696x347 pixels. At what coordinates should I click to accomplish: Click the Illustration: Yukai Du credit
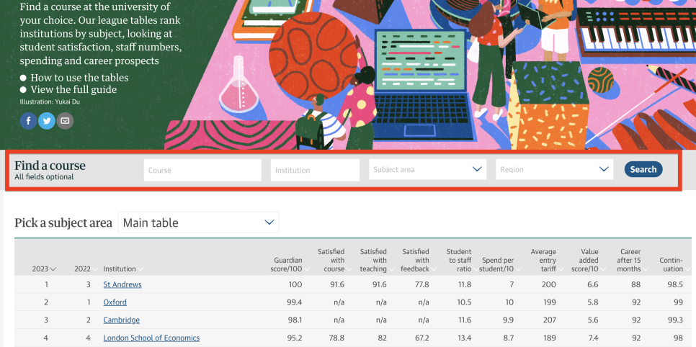click(x=50, y=102)
